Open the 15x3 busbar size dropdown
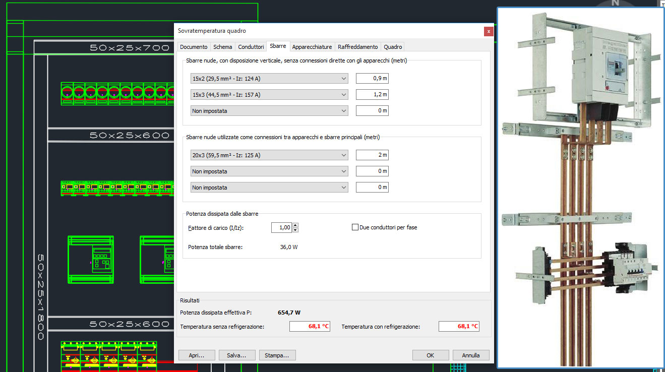665x372 pixels. (269, 95)
